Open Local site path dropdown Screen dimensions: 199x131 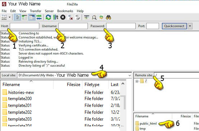[130, 75]
